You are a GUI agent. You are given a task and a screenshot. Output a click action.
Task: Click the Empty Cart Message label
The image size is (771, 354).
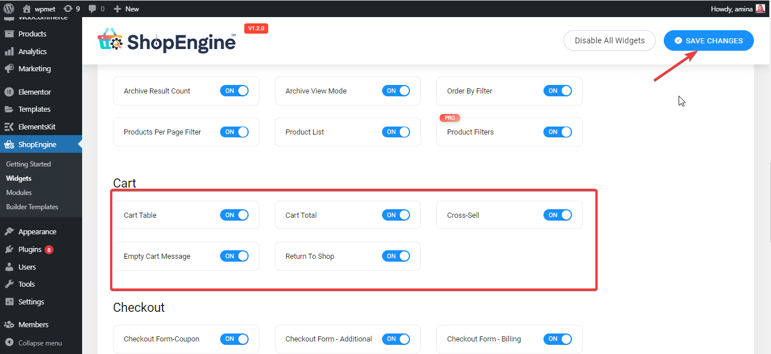(x=157, y=256)
